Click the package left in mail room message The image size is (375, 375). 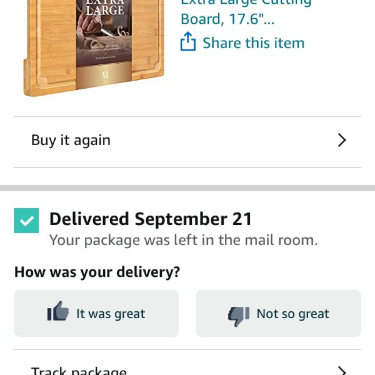(183, 240)
